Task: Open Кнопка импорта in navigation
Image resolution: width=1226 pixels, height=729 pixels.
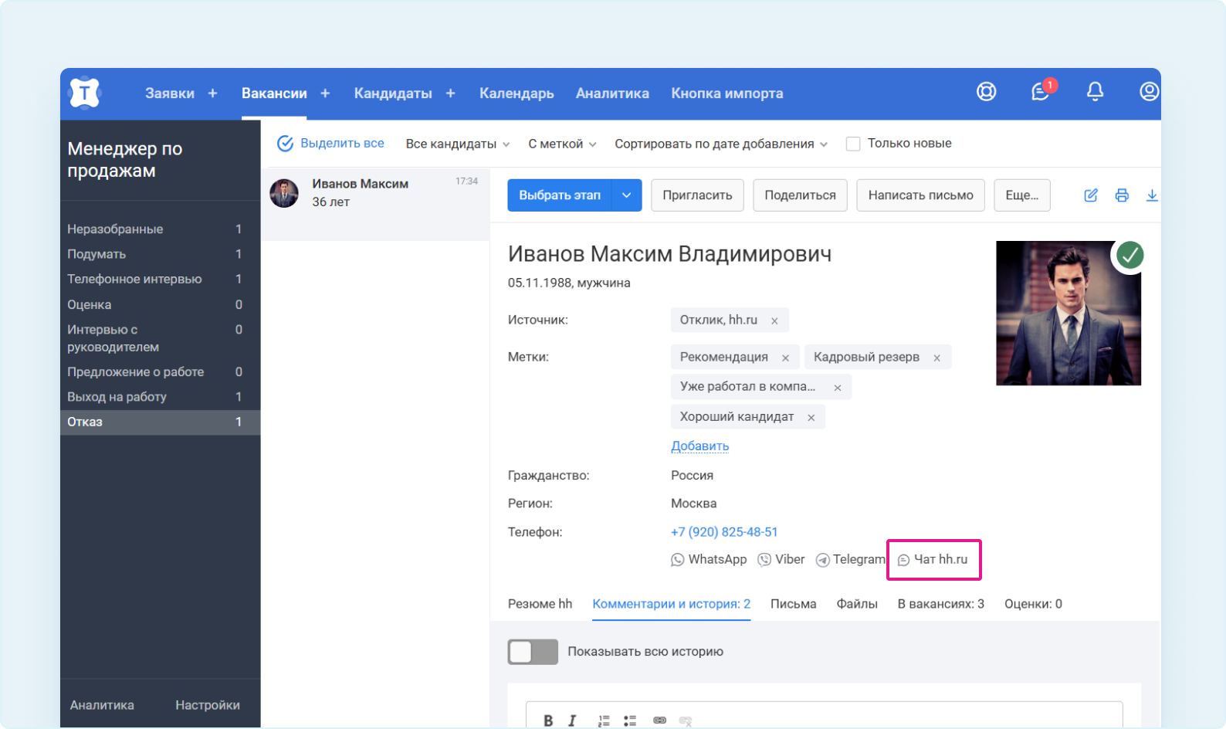Action: click(727, 93)
